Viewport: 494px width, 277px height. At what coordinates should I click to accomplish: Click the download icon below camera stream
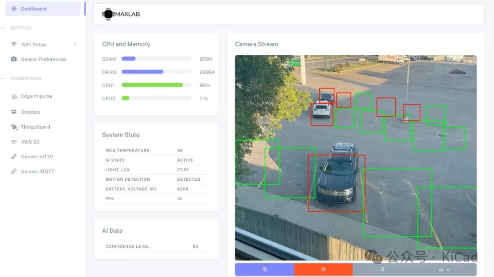pyautogui.click(x=441, y=269)
